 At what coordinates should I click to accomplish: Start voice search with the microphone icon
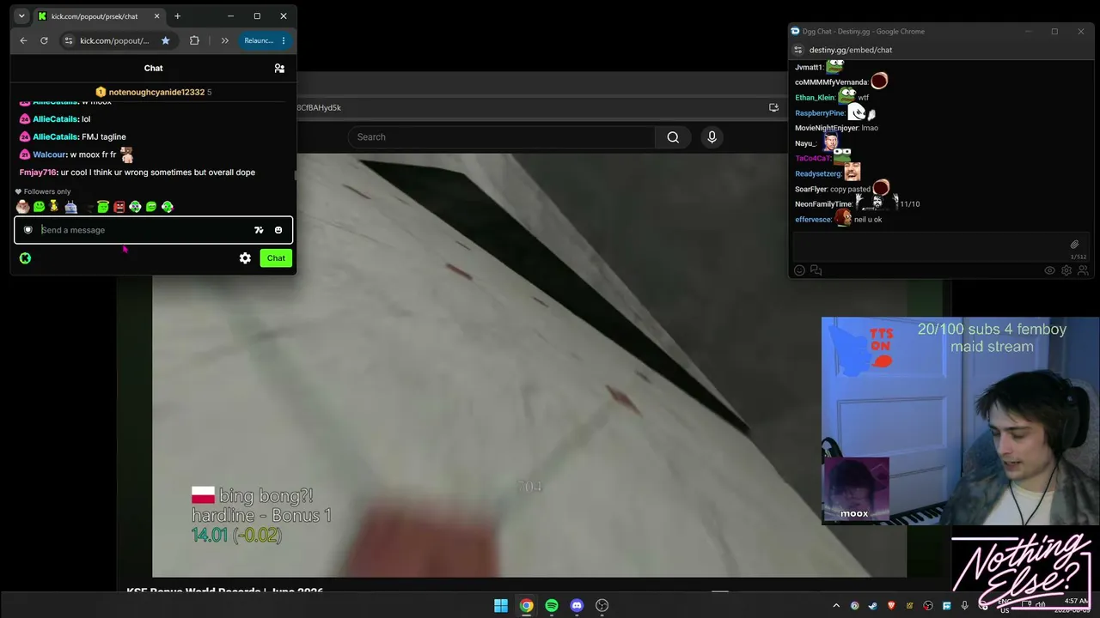pos(712,137)
